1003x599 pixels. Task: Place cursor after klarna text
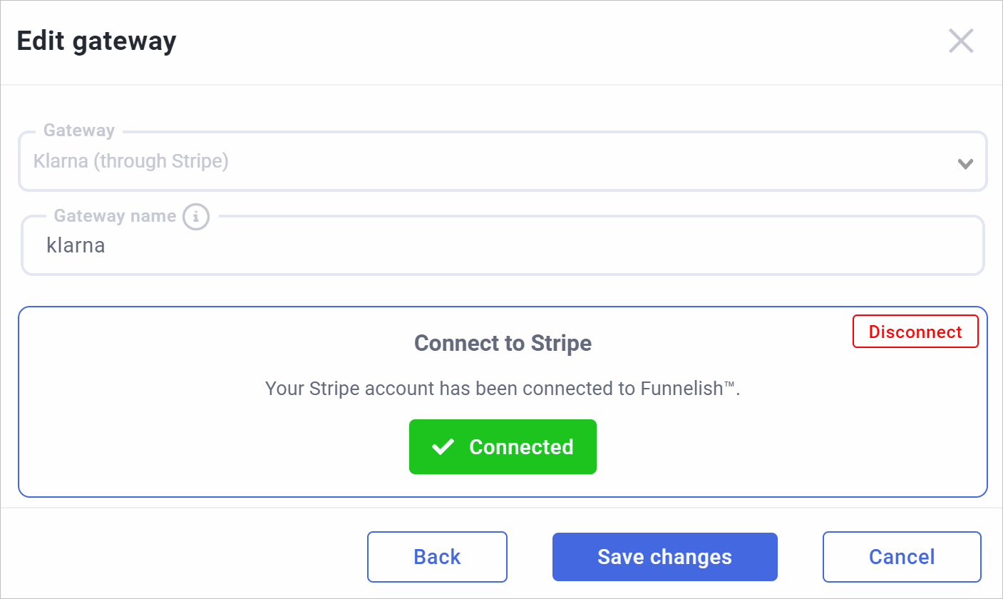(107, 246)
